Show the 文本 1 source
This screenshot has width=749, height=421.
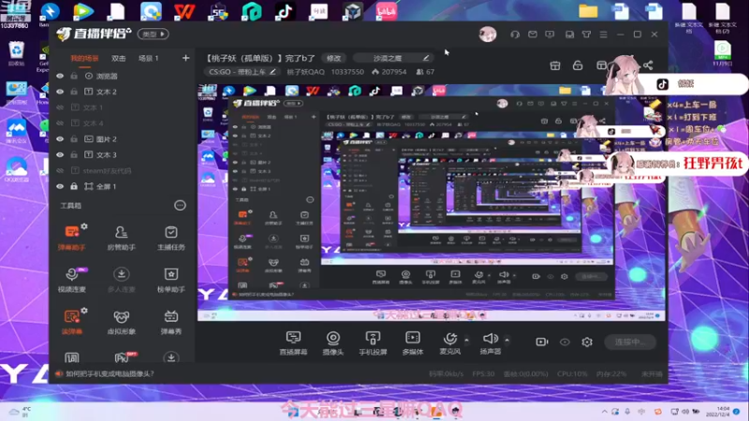point(60,108)
